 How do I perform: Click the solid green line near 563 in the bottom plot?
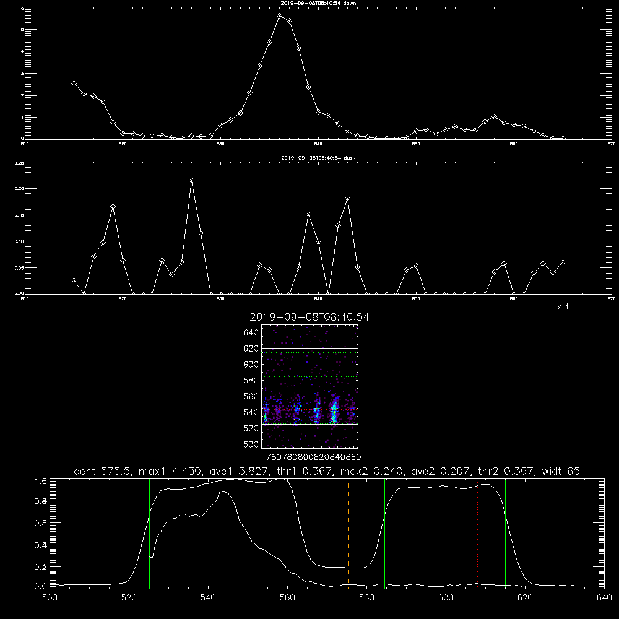(298, 533)
